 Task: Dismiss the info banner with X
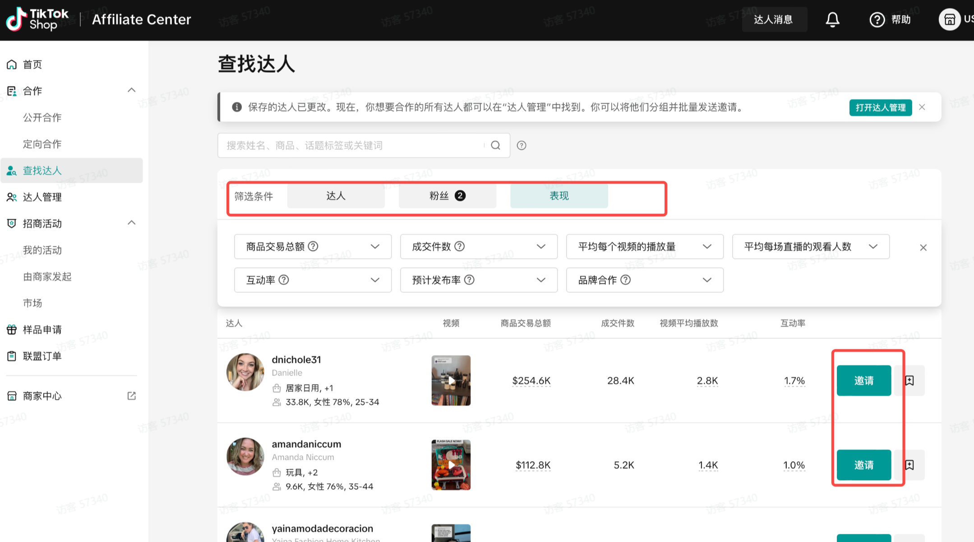[922, 107]
